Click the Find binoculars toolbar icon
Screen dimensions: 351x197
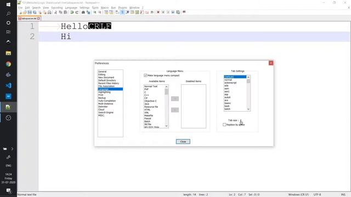click(x=83, y=12)
